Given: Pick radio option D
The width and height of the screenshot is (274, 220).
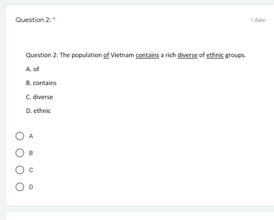Looking at the screenshot, I should click(x=20, y=187).
